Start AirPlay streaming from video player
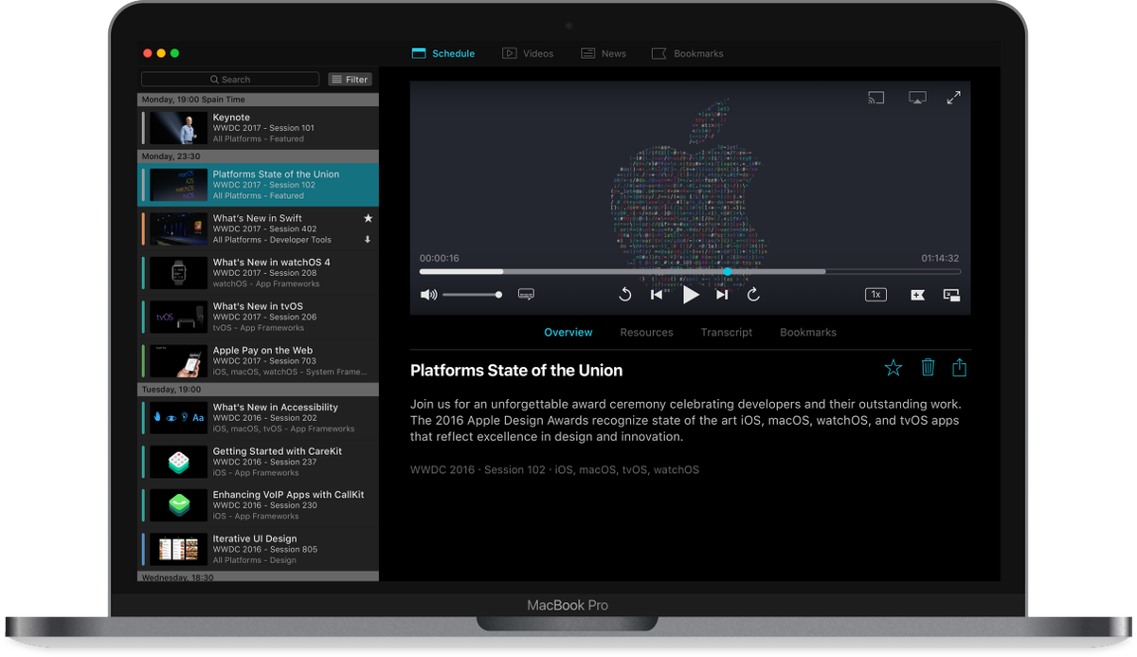Screen dimensions: 1137x657 pyautogui.click(x=917, y=98)
